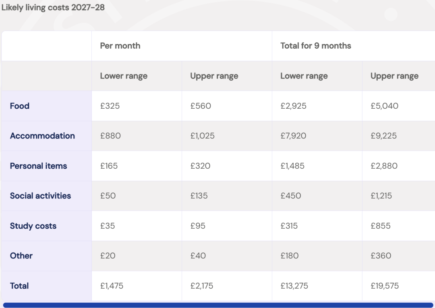Click the £7,920 accommodation nine-month cell
The height and width of the screenshot is (308, 435).
click(x=317, y=136)
